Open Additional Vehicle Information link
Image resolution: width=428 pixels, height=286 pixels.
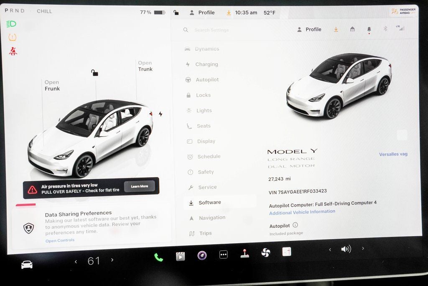click(x=302, y=213)
